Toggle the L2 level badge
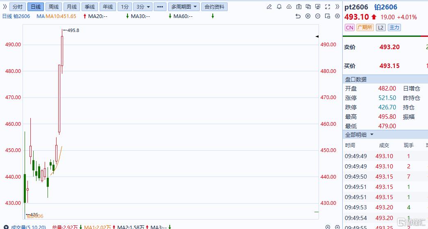The height and width of the screenshot is (229, 428). coord(381,27)
